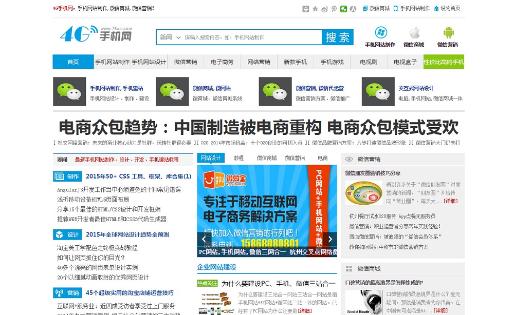Click the mobile internet e-commerce banner image
The width and height of the screenshot is (514, 315).
[267, 211]
